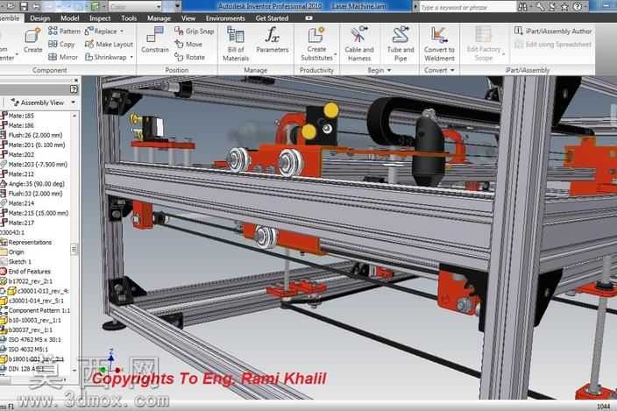Click the favorites star icon in title bar
This screenshot has height=411, width=617.
[x=564, y=7]
